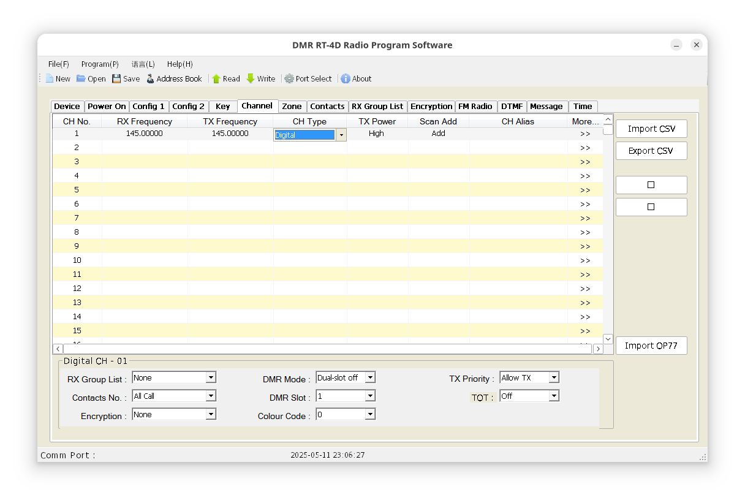745x503 pixels.
Task: Expand the Colour Code dropdown
Action: 370,414
